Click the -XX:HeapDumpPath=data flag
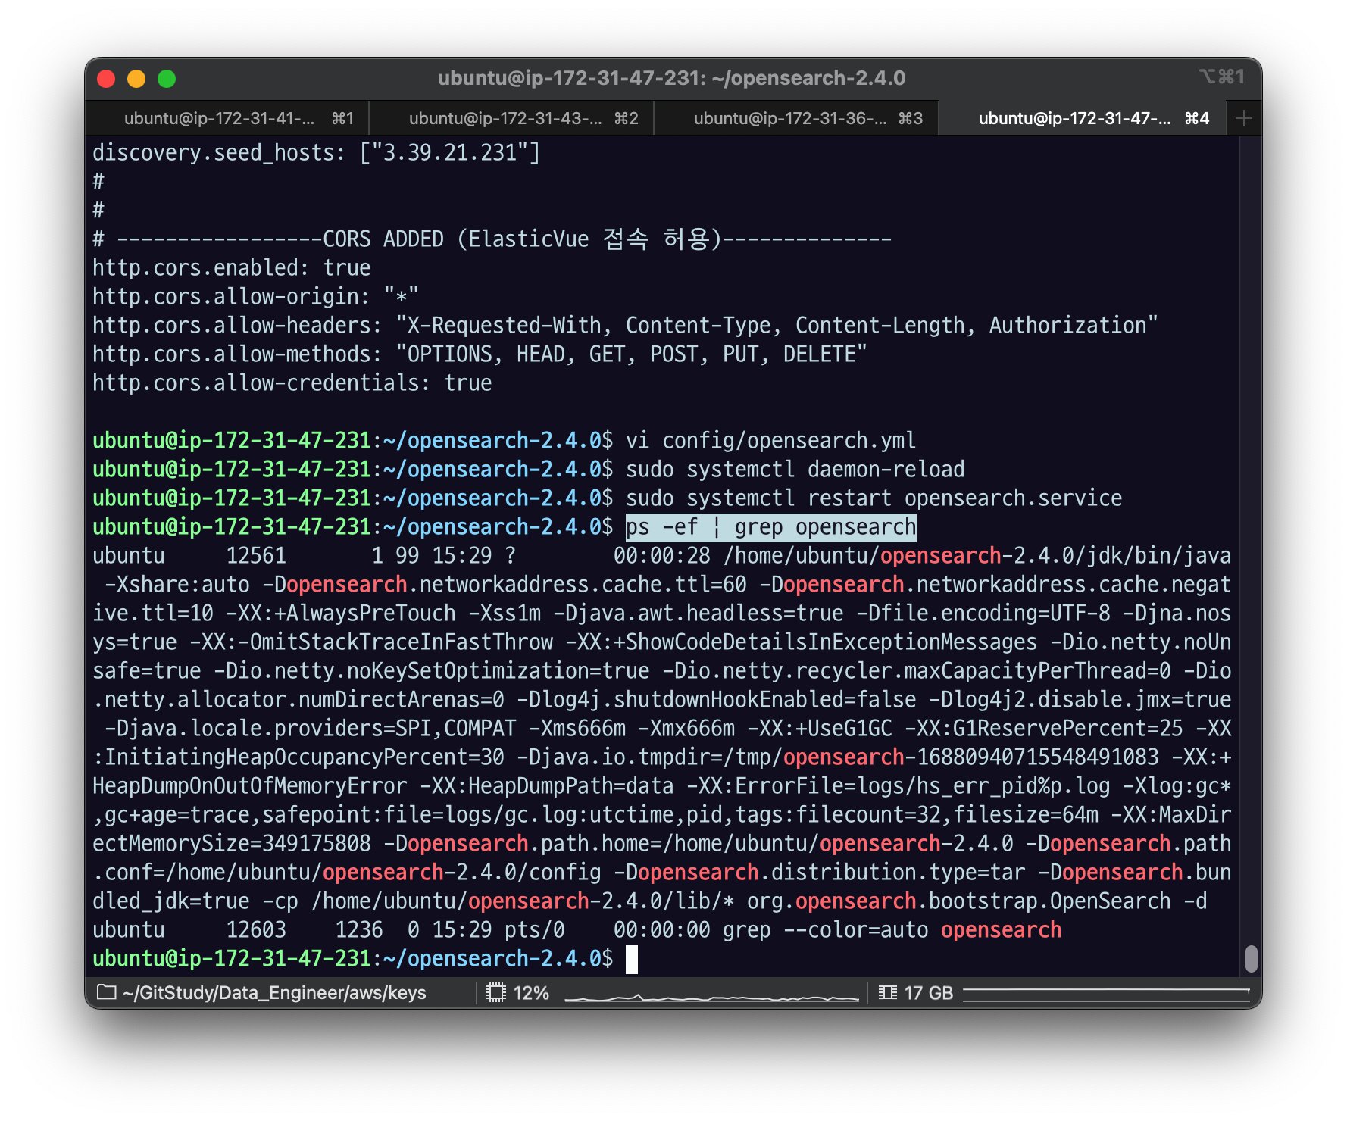Image resolution: width=1347 pixels, height=1121 pixels. pyautogui.click(x=547, y=786)
